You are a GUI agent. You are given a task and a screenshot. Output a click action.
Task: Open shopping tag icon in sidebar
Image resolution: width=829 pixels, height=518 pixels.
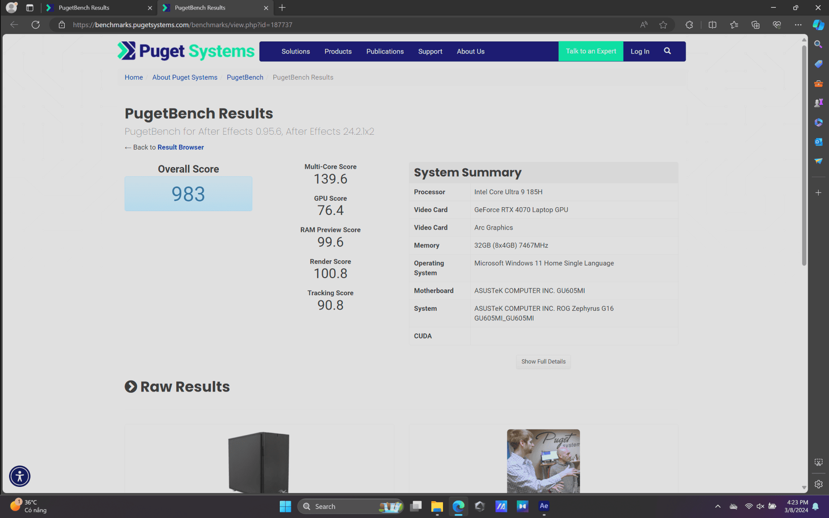[x=818, y=64]
